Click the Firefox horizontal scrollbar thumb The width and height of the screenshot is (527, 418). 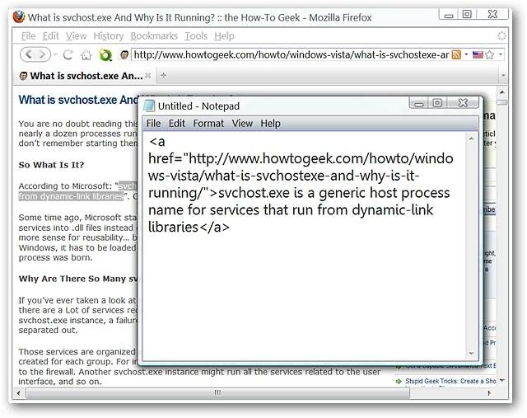[x=217, y=392]
